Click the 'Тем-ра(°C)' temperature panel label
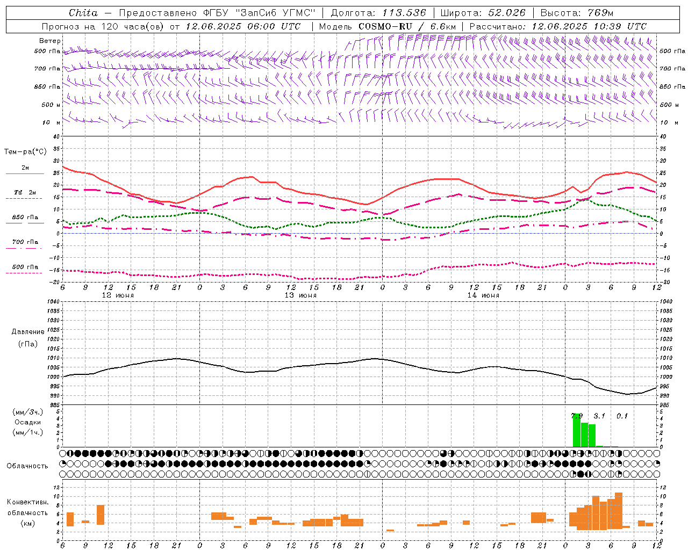 pyautogui.click(x=25, y=152)
